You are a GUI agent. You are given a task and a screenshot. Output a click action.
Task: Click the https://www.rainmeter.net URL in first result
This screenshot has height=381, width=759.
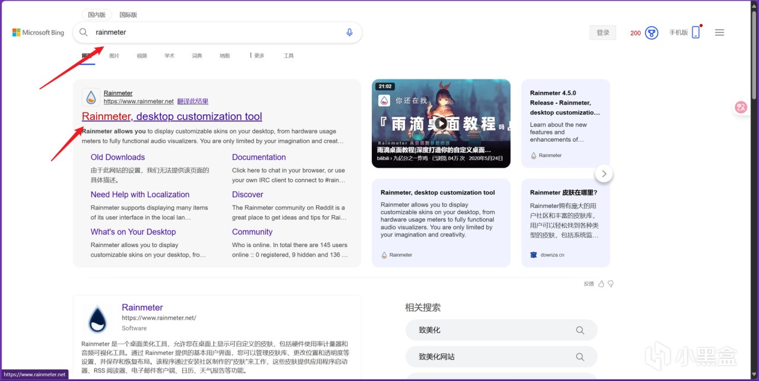click(x=139, y=101)
